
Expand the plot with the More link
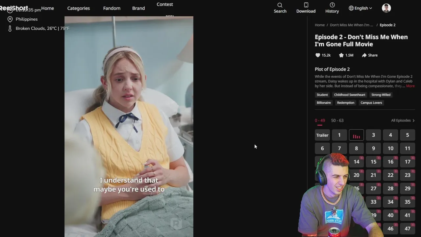410,86
